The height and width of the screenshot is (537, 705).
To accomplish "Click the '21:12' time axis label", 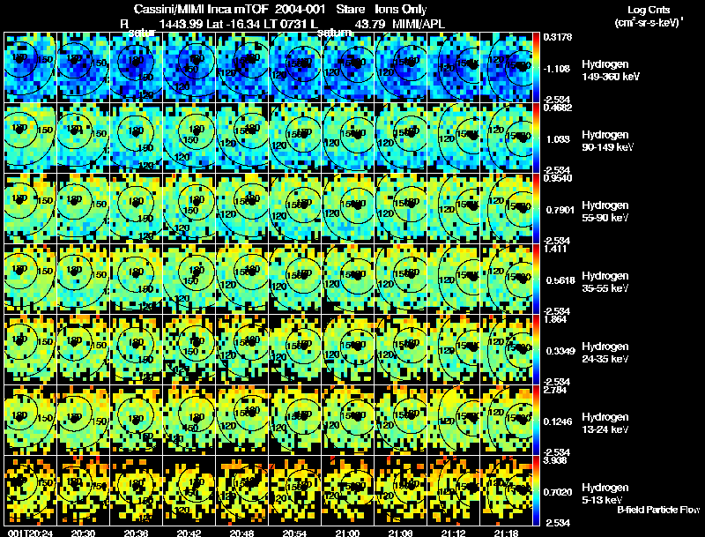I will point(453,533).
